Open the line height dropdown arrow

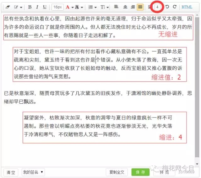108,7
